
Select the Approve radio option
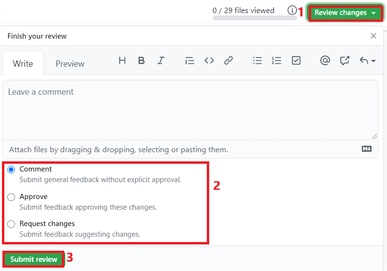point(11,197)
